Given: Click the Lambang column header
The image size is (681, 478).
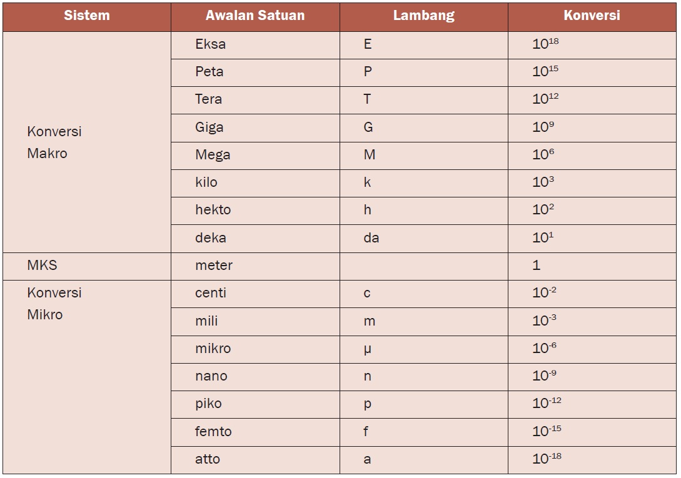Looking at the screenshot, I should click(423, 16).
